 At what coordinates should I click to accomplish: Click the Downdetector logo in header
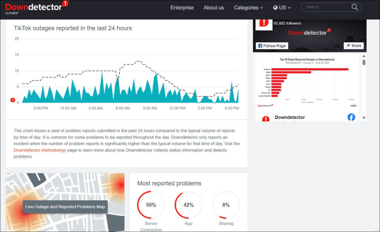37,7
